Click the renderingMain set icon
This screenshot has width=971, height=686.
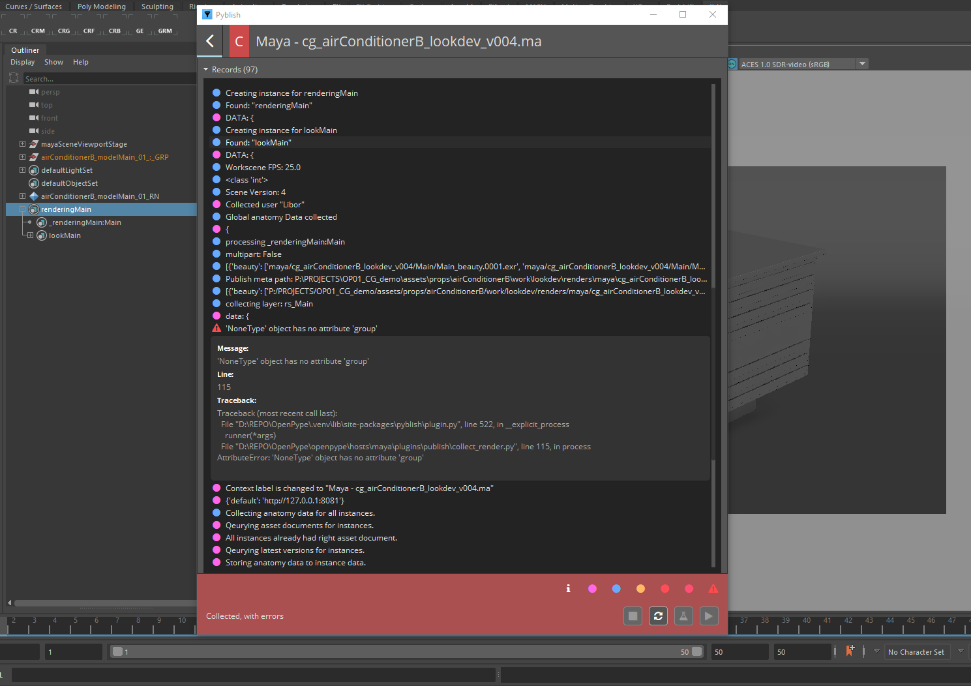coord(34,209)
